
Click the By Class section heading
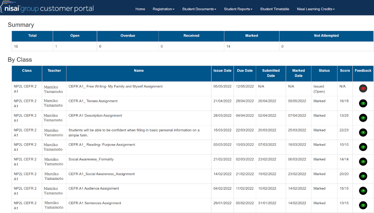click(x=20, y=60)
